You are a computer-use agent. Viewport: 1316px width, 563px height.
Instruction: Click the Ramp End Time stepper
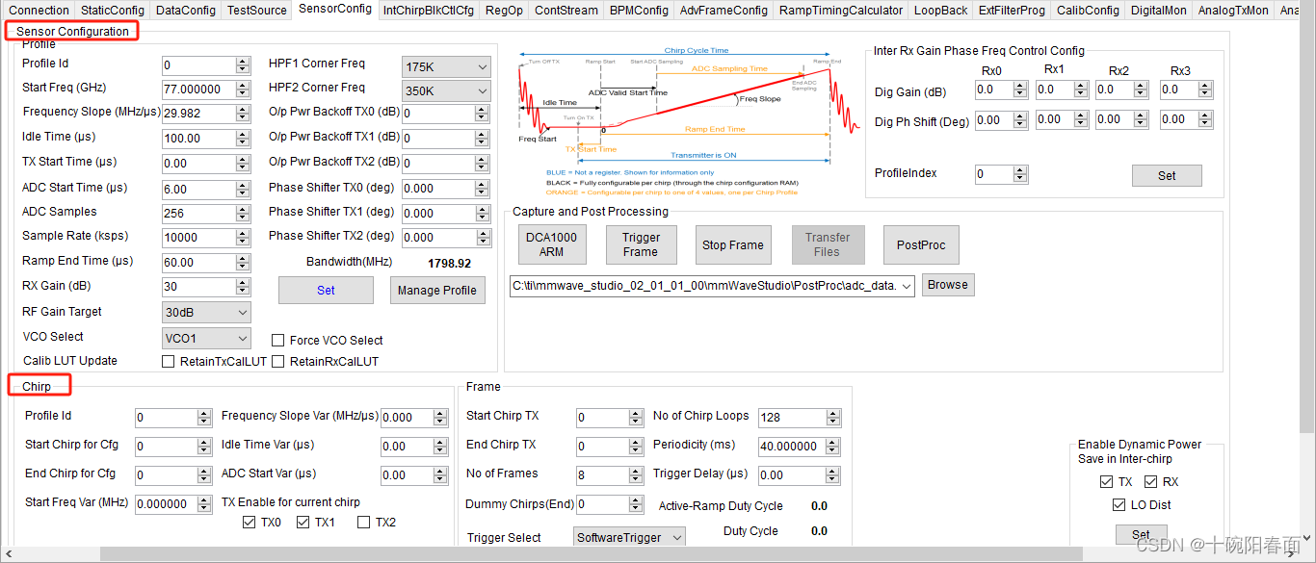[243, 263]
